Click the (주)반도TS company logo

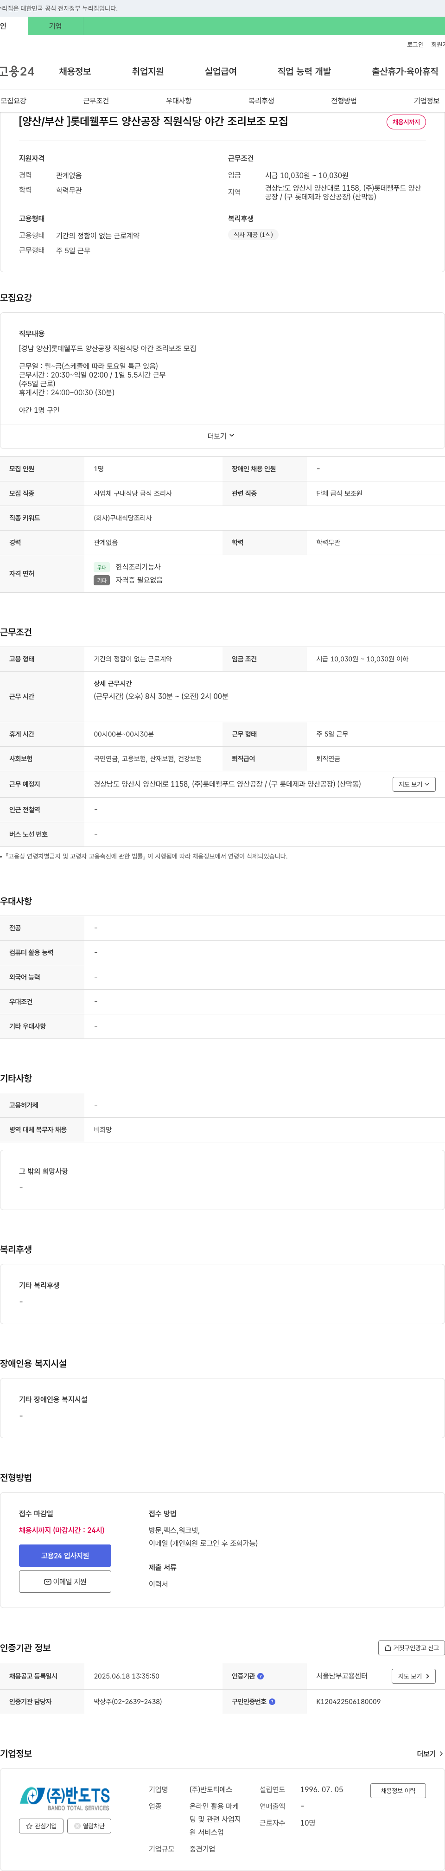pyautogui.click(x=64, y=1798)
